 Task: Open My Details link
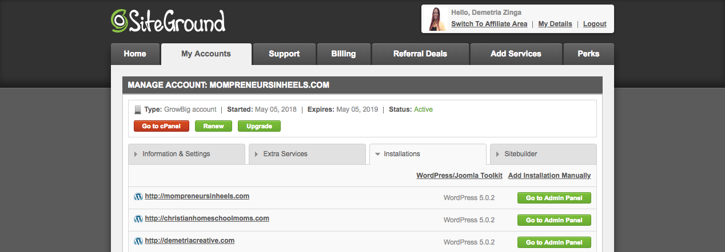[555, 24]
